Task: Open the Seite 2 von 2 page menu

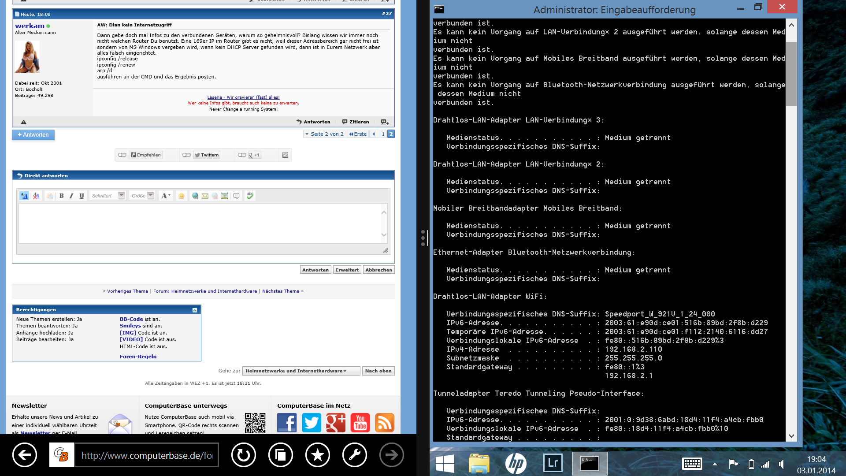Action: (x=324, y=134)
